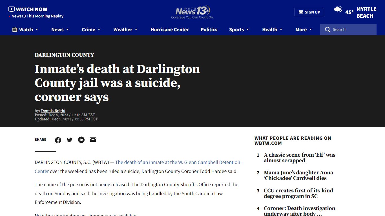
Task: Open the W. Glenn Campbell Detention Center link
Action: (137, 167)
